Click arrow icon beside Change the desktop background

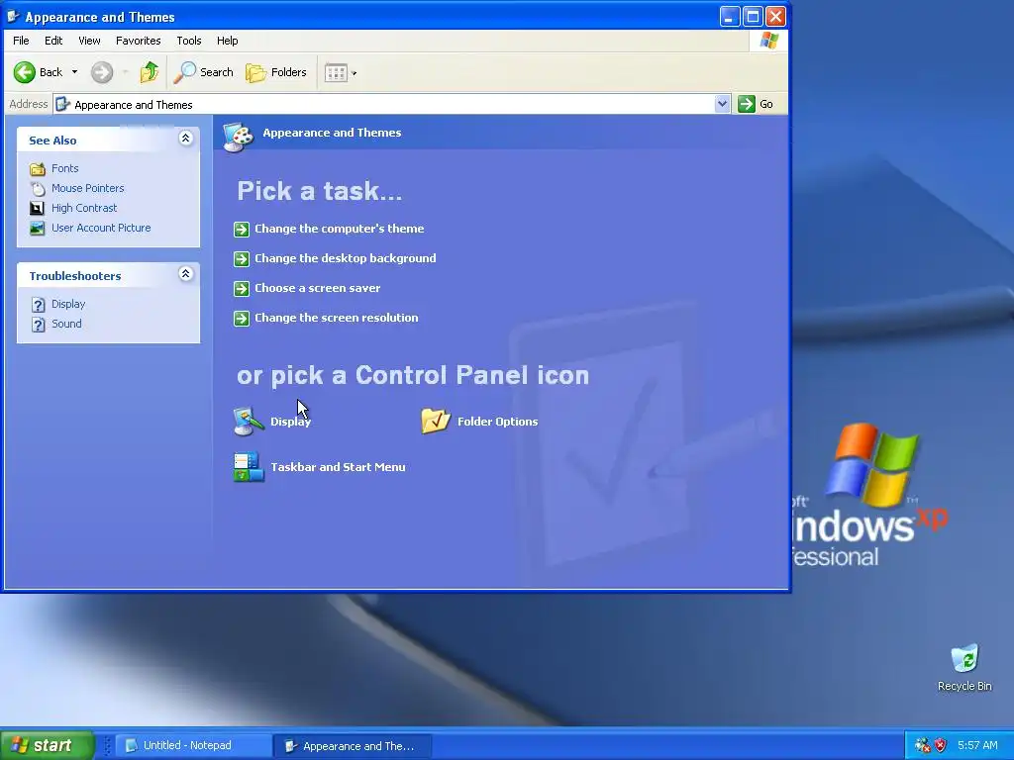(x=242, y=258)
